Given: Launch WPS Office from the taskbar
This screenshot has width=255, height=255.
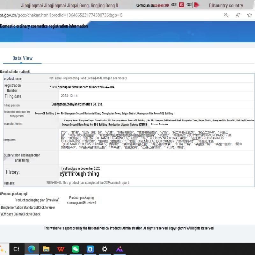Looking at the screenshot, I should [61, 249].
